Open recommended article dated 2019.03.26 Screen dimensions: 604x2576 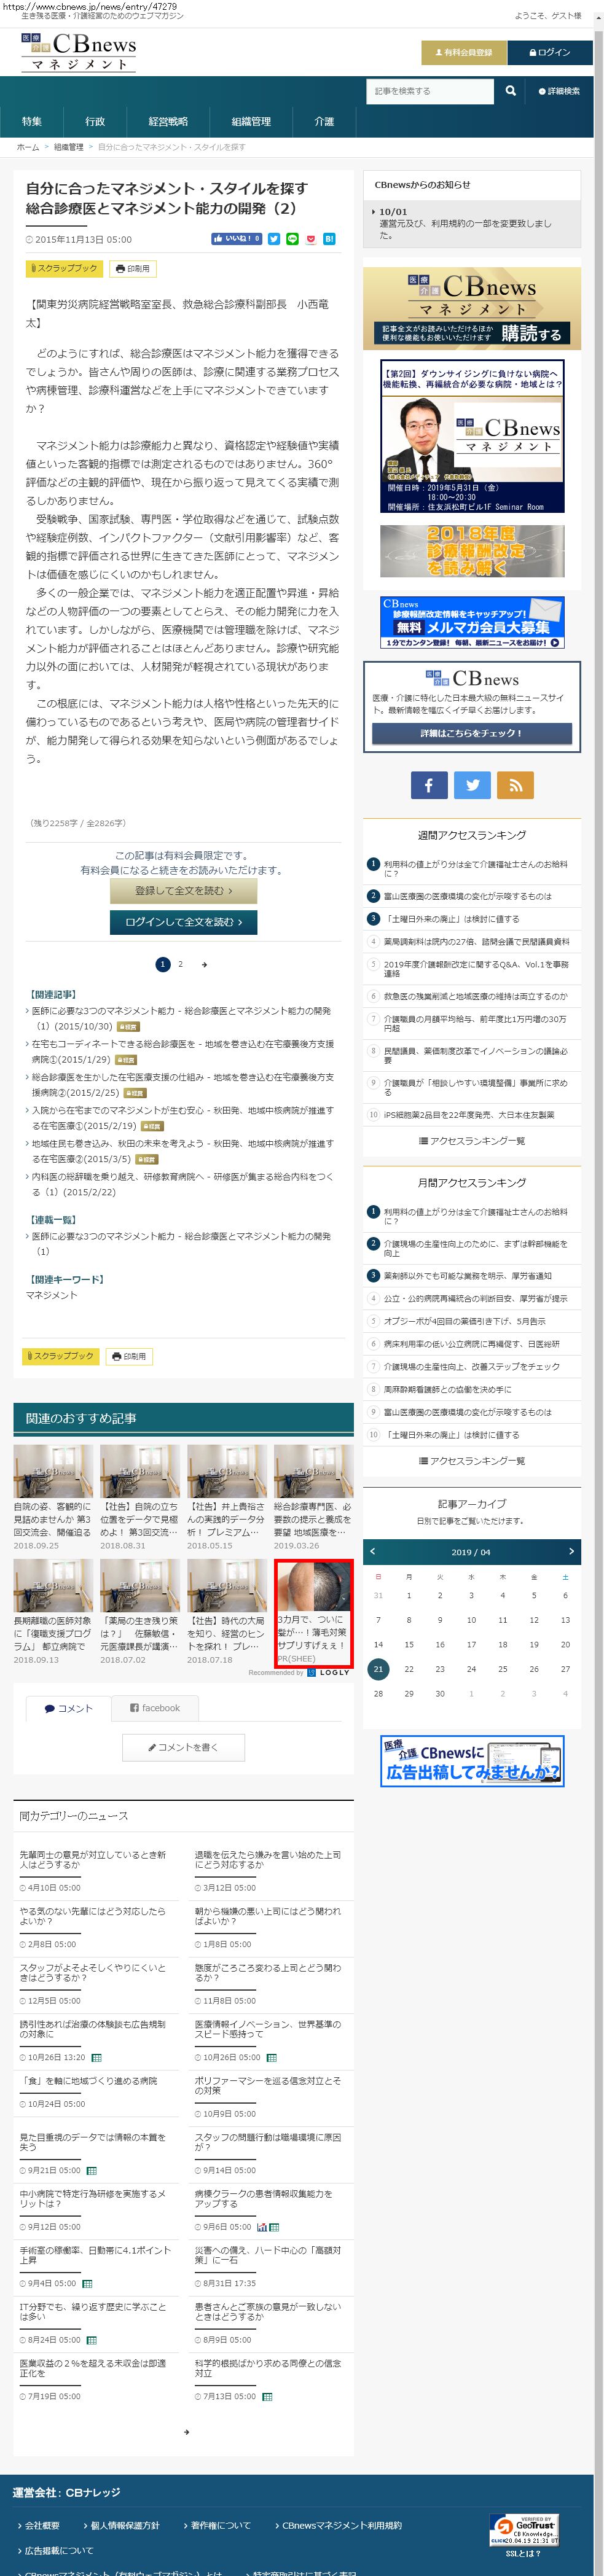click(313, 1497)
